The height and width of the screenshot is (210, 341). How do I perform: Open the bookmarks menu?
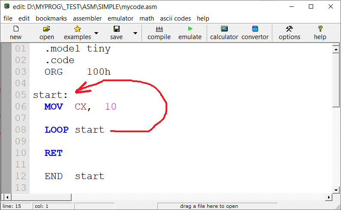click(x=51, y=18)
